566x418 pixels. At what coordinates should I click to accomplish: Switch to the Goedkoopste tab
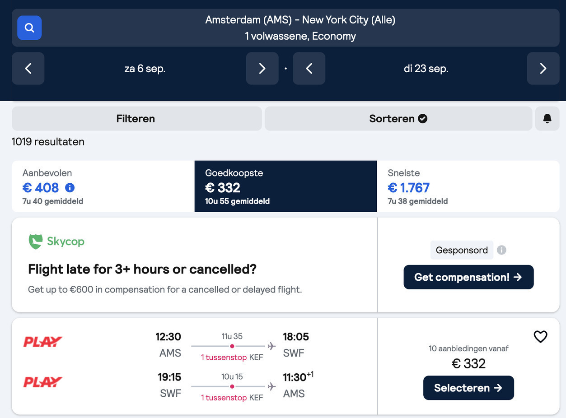285,186
